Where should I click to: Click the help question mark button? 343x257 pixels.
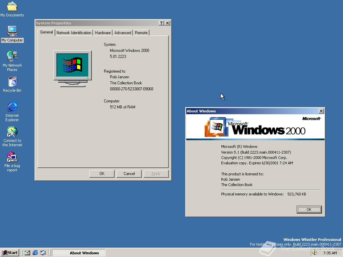[161, 23]
